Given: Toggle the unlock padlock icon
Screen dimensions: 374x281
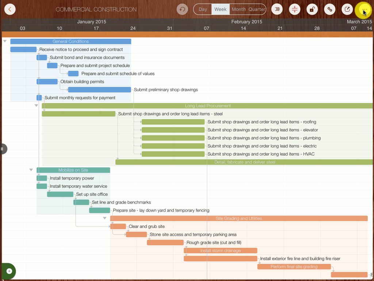Looking at the screenshot, I should click(312, 10).
